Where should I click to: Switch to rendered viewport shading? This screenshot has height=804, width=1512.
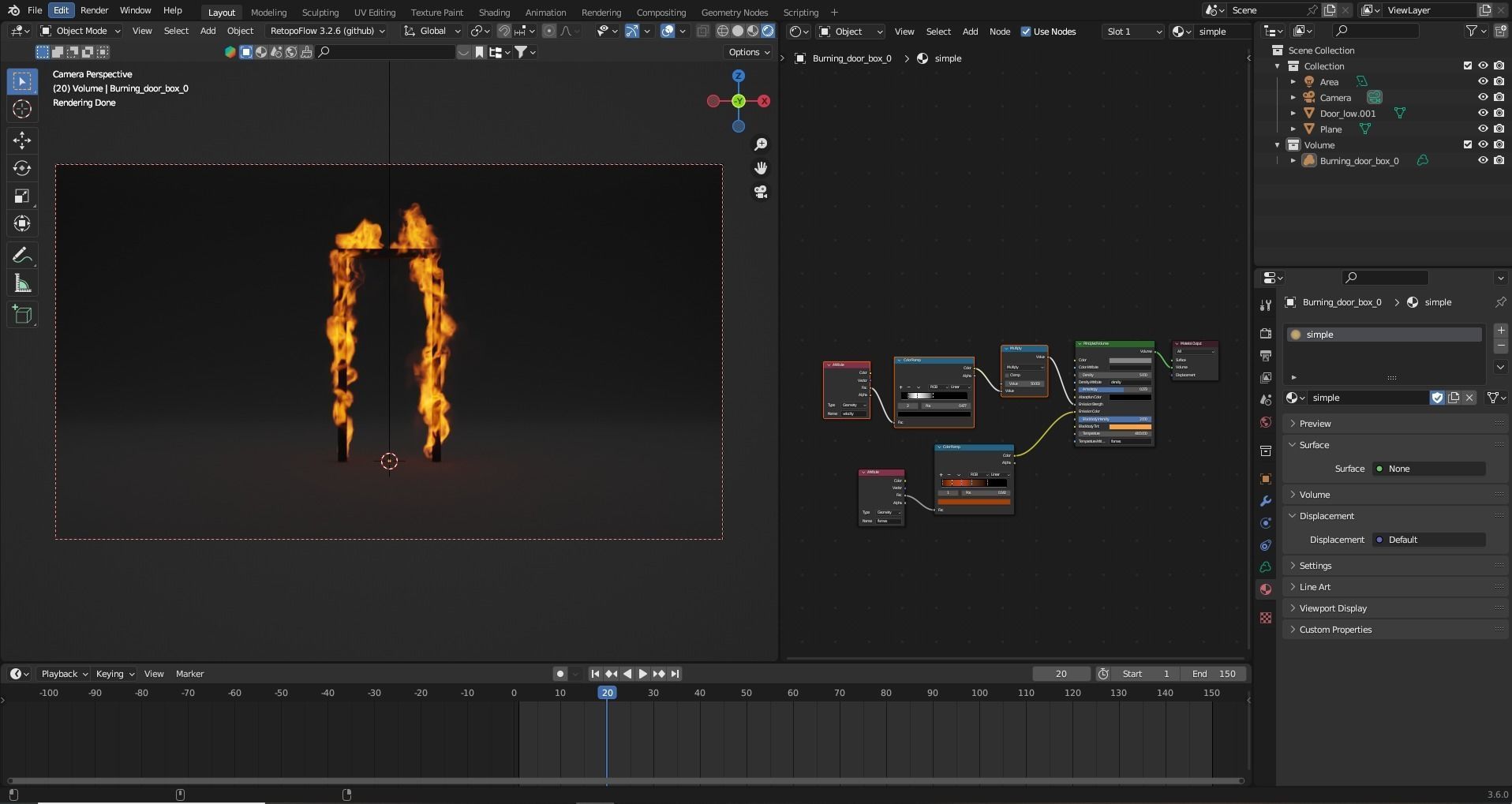(768, 31)
